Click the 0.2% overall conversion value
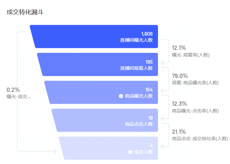The image size is (230, 164). (13, 90)
